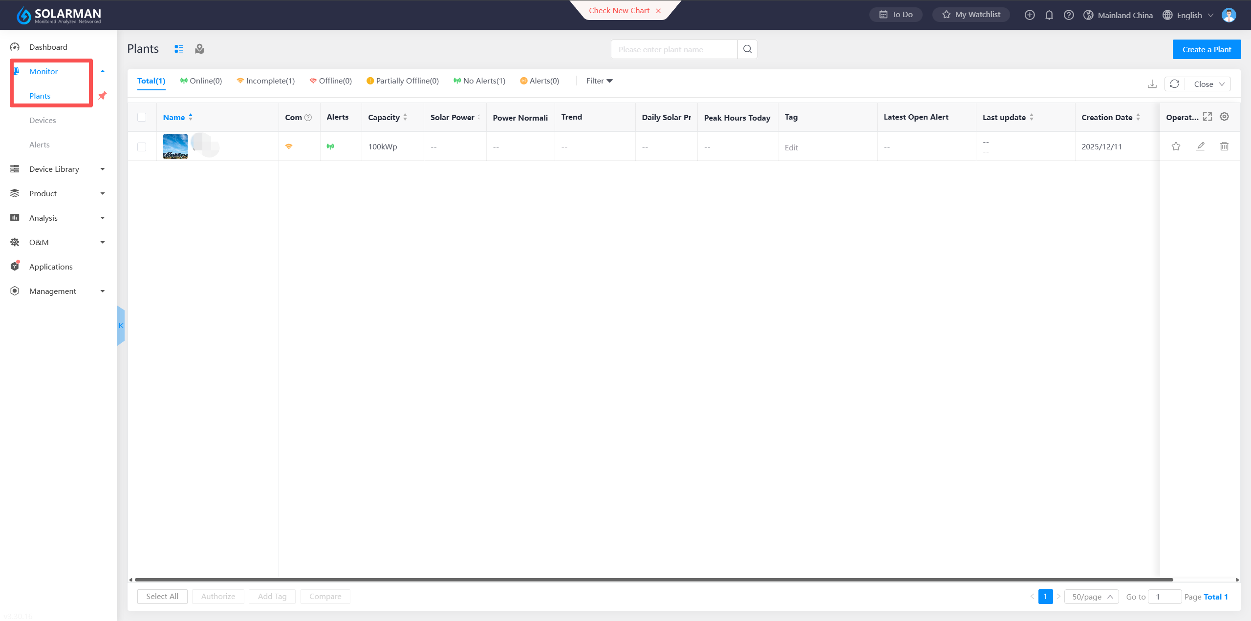This screenshot has height=621, width=1251.
Task: Add plant to watchlist star
Action: click(x=1176, y=146)
